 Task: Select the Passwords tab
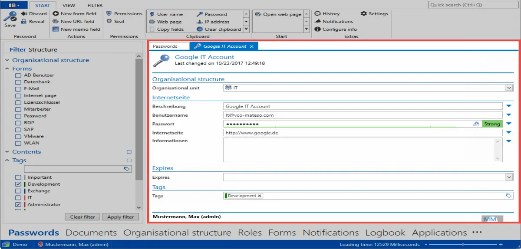coord(165,46)
